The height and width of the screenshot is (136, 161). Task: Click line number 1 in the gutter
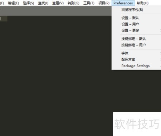(1, 19)
